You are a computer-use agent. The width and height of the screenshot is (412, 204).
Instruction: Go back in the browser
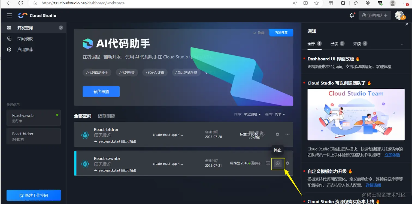pos(8,3)
